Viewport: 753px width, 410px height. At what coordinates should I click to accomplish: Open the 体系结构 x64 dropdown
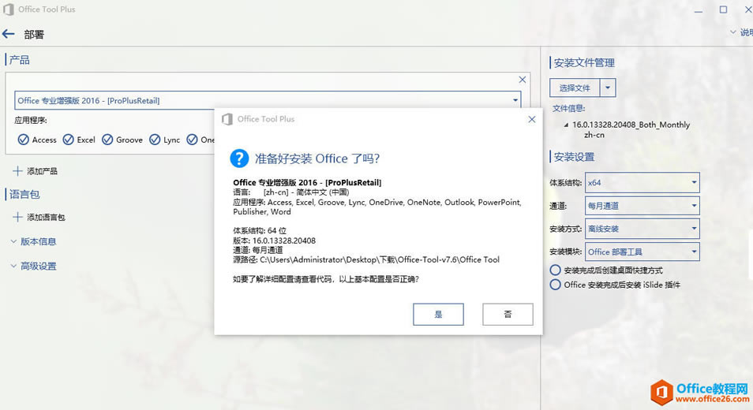pos(642,182)
